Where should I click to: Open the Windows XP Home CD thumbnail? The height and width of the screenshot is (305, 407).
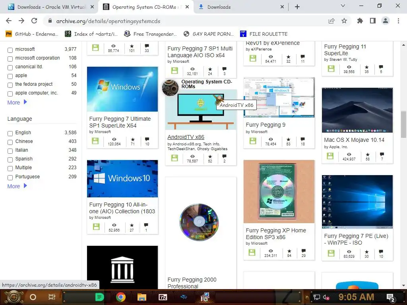pyautogui.click(x=279, y=192)
